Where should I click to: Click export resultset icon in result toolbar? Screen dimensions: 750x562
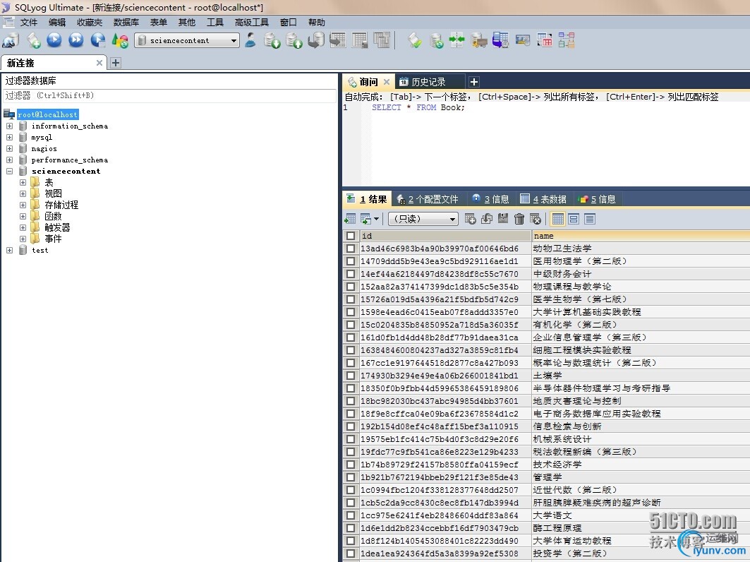click(x=350, y=220)
